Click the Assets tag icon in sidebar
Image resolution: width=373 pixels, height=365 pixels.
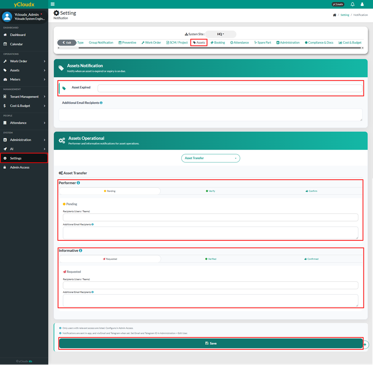point(5,70)
